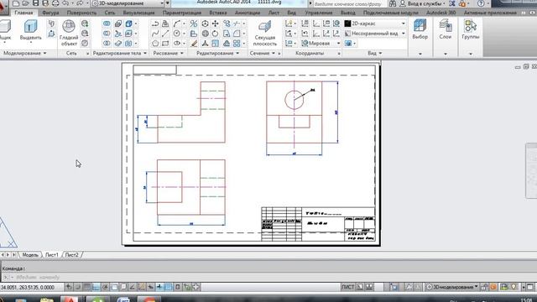
Task: Open the 3D-моделирование workspace dropdown in title bar
Action: pyautogui.click(x=128, y=3)
